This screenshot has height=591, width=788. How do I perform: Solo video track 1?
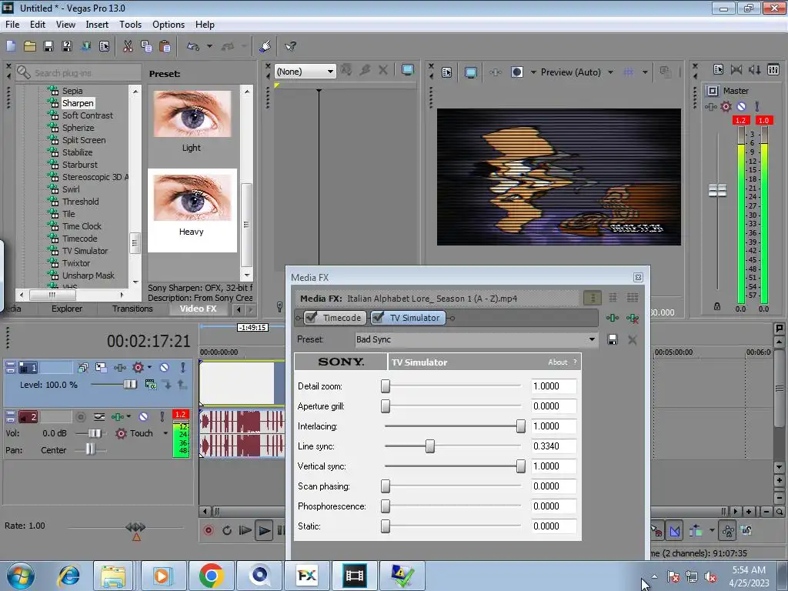183,367
